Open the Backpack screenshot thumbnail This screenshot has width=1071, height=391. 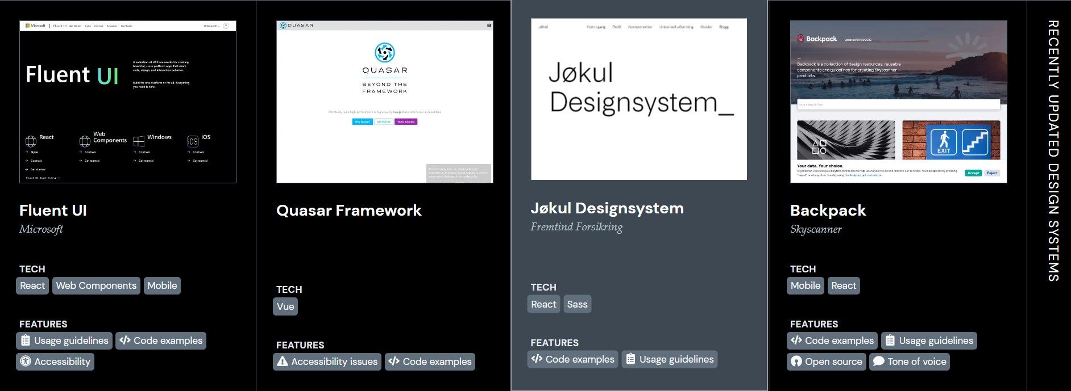[899, 102]
